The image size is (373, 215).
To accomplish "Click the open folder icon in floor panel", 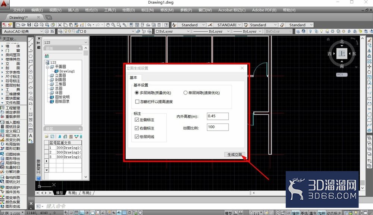I will 47,137.
